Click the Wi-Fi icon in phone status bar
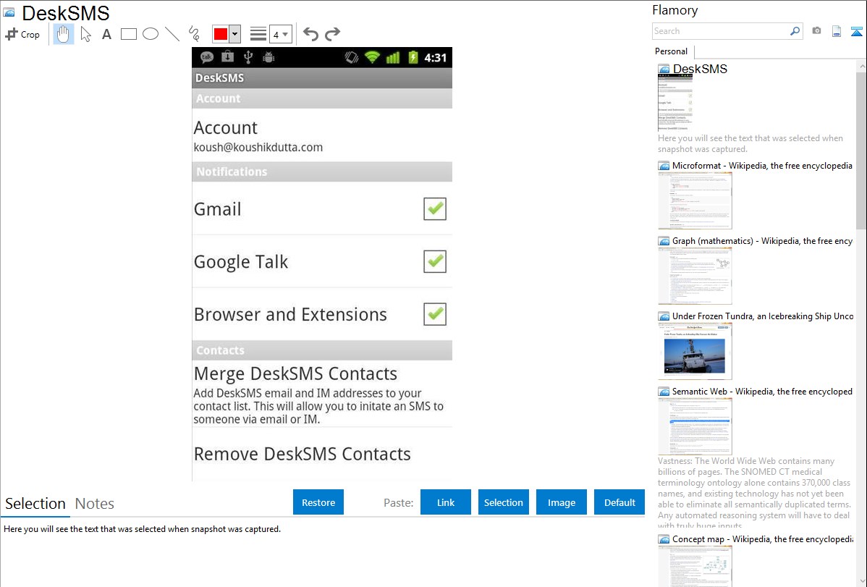This screenshot has width=867, height=587. (x=373, y=57)
